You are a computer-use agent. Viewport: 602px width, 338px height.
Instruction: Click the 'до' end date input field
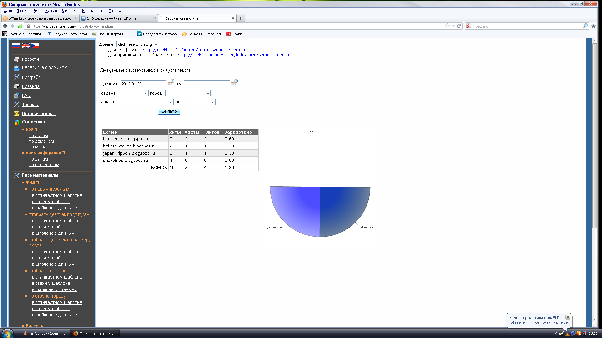(207, 84)
